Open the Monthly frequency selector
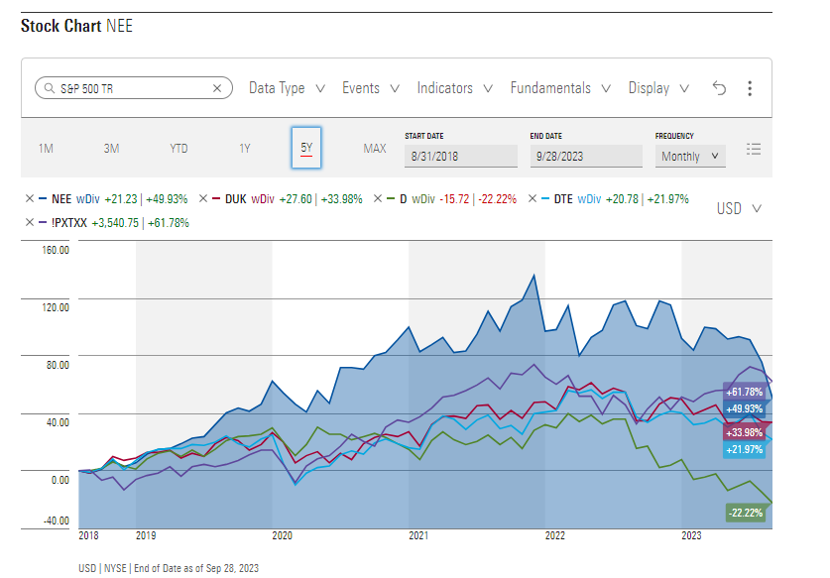 (x=690, y=156)
